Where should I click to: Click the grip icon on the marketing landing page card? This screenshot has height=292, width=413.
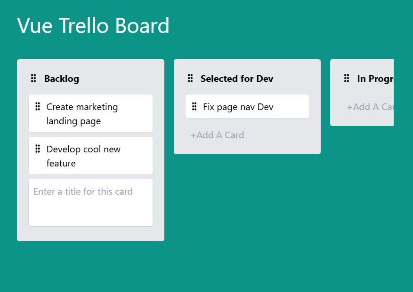38,107
